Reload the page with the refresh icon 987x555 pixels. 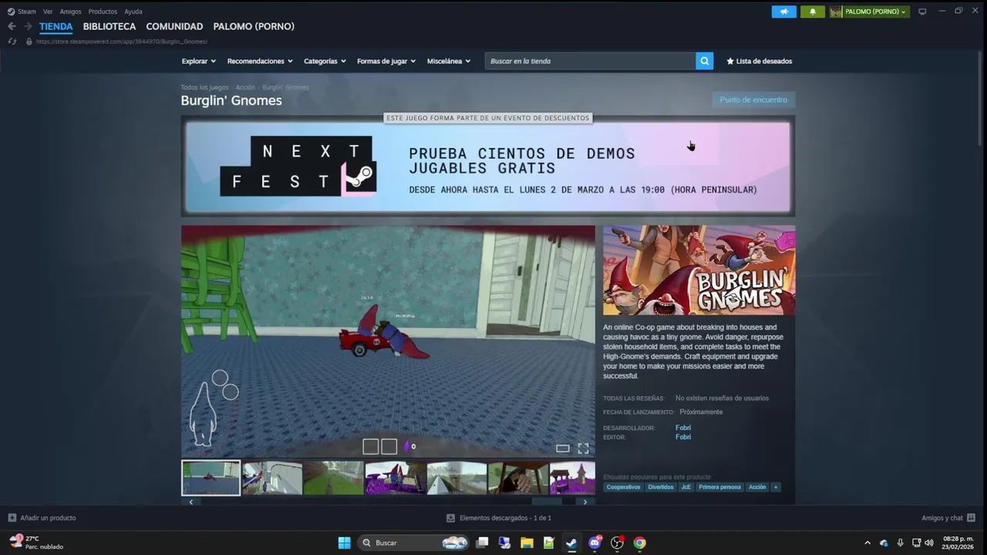[x=12, y=42]
